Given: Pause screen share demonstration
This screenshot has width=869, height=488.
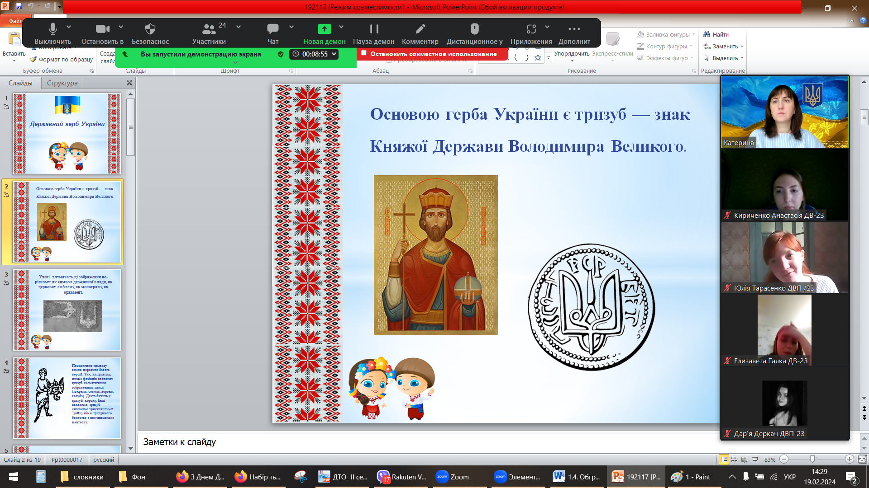Looking at the screenshot, I should [374, 33].
